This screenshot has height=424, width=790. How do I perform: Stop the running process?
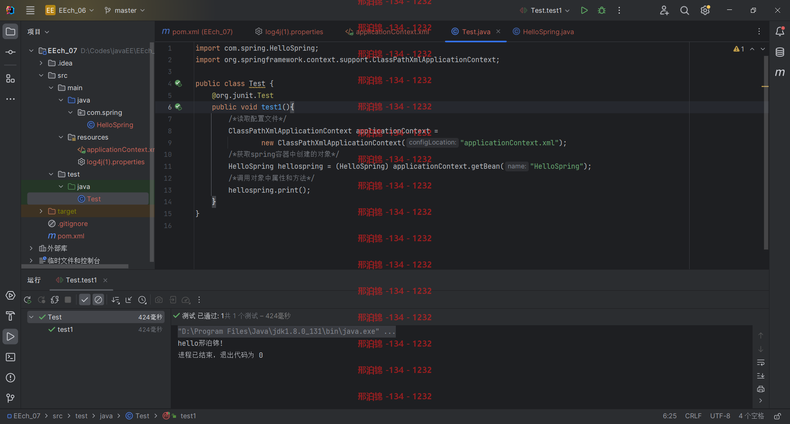pyautogui.click(x=68, y=300)
